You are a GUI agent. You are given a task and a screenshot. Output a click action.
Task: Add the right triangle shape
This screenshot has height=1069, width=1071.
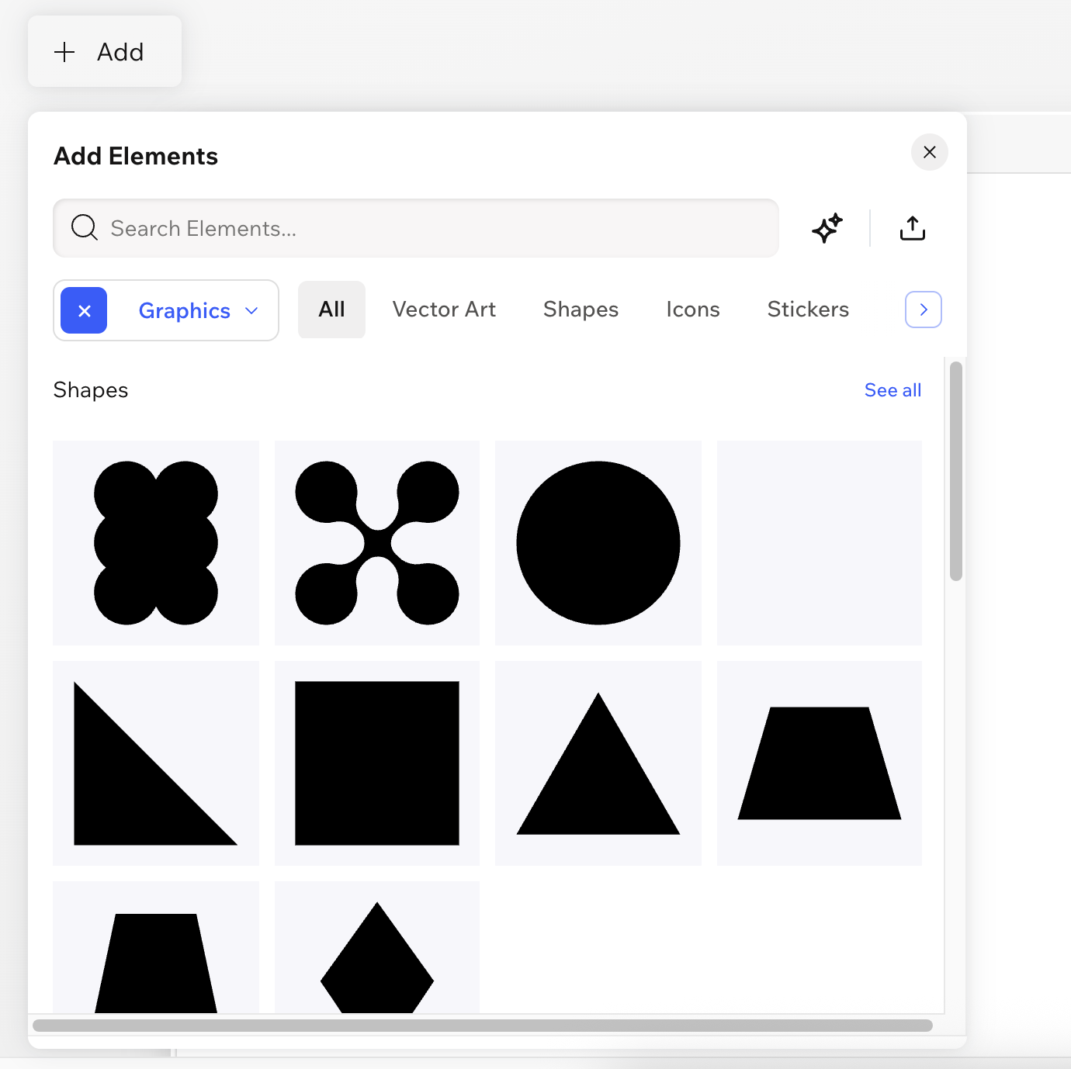[155, 763]
